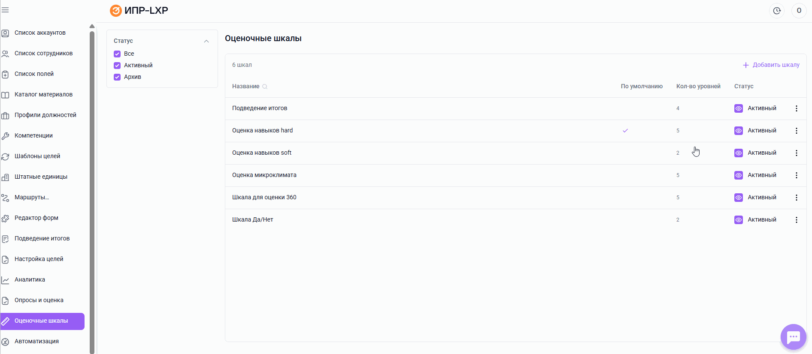Screen dimensions: 812x354
Task: Open actions menu for Оценка микроклимата
Action: pos(797,175)
